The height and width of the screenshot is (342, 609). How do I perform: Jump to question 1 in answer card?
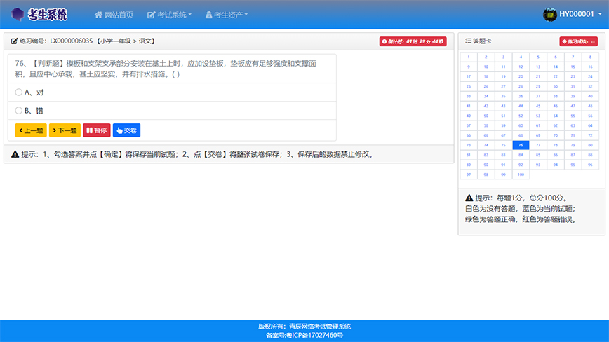[468, 57]
